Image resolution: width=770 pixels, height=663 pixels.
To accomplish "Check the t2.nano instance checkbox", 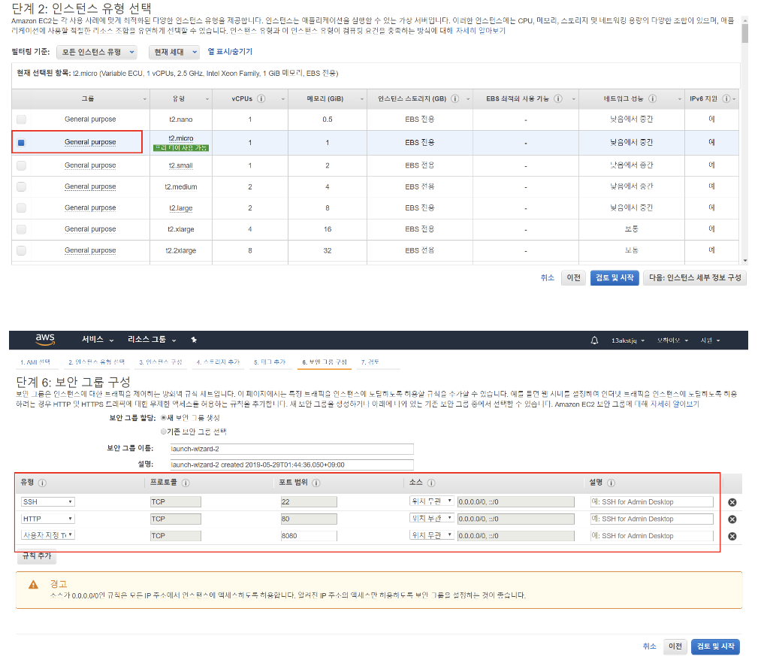I will pyautogui.click(x=21, y=120).
